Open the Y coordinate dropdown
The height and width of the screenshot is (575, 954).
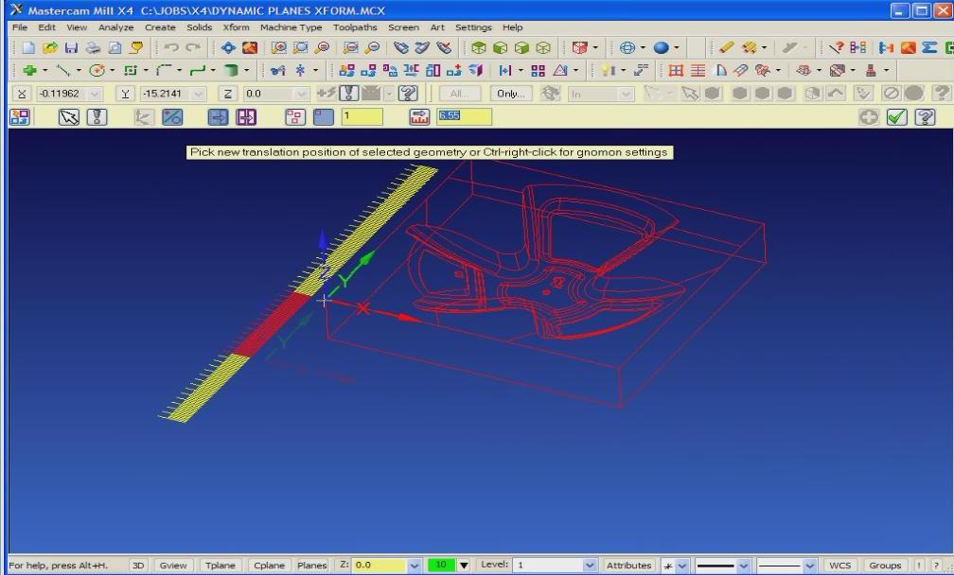[x=198, y=94]
